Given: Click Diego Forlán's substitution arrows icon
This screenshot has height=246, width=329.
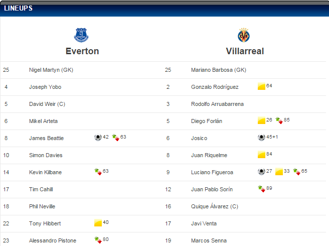Looking at the screenshot, I should 279,120.
